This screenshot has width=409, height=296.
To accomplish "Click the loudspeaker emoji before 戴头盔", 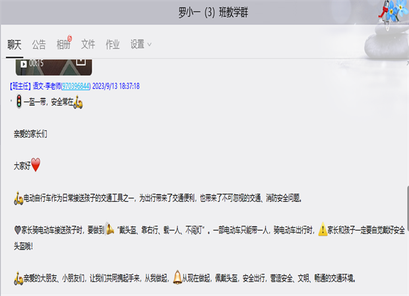I will pyautogui.click(x=110, y=229).
